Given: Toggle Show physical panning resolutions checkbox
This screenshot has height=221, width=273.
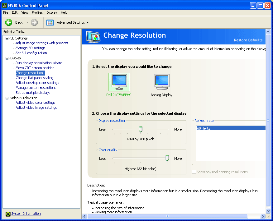Looking at the screenshot, I should (x=194, y=172).
